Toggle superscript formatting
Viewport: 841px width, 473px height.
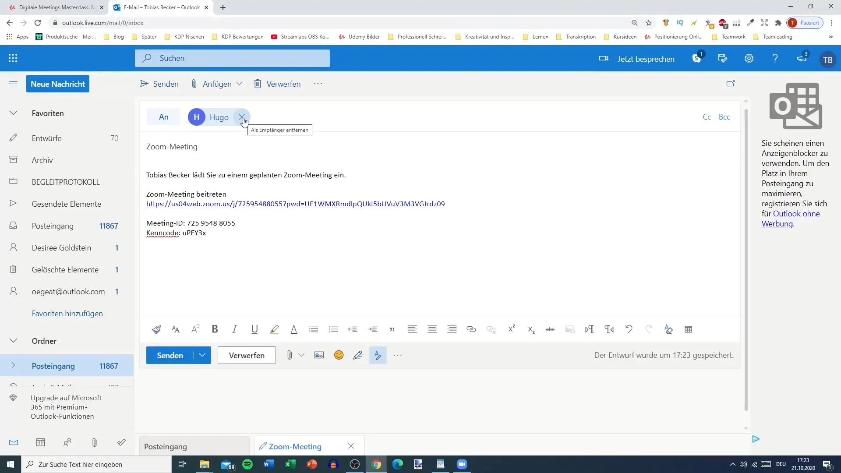click(x=511, y=328)
